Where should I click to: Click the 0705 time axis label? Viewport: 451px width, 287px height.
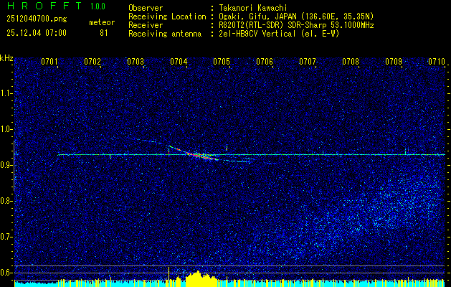222,62
